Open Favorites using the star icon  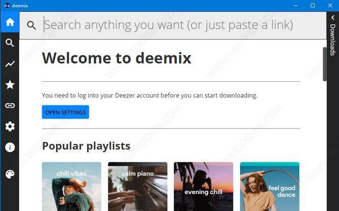pyautogui.click(x=10, y=85)
